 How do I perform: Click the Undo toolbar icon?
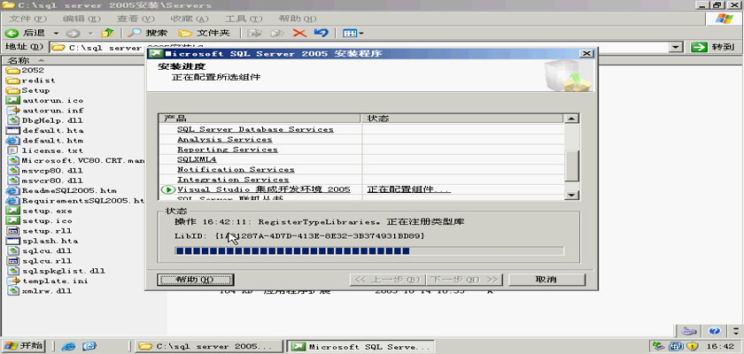(x=322, y=33)
